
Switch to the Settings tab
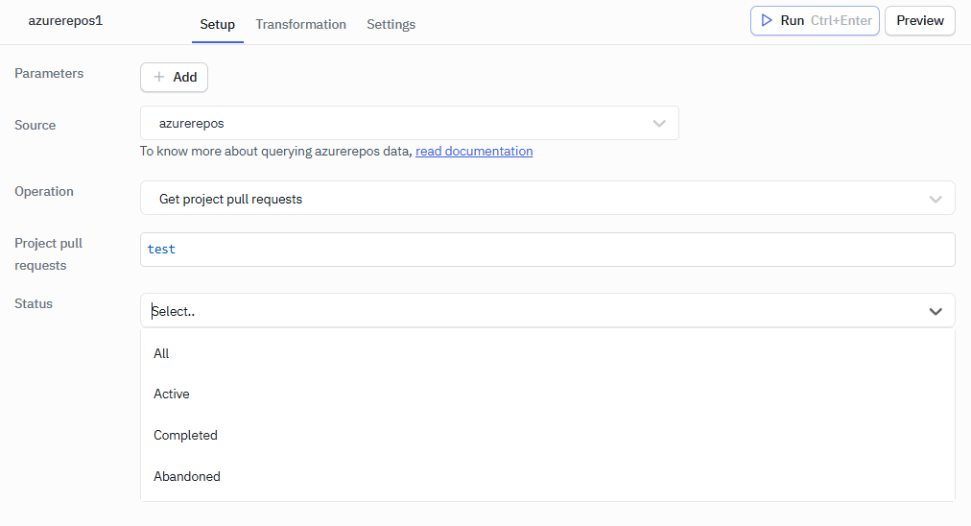(x=391, y=24)
